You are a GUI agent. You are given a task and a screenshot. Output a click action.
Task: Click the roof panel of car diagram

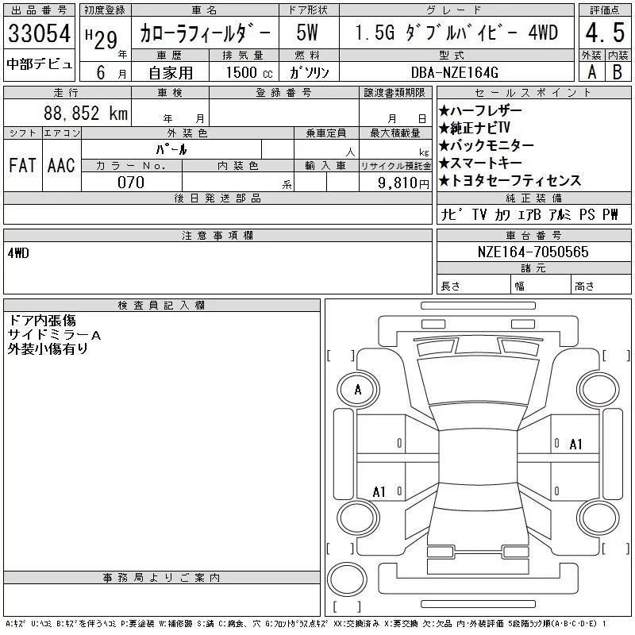pyautogui.click(x=478, y=457)
